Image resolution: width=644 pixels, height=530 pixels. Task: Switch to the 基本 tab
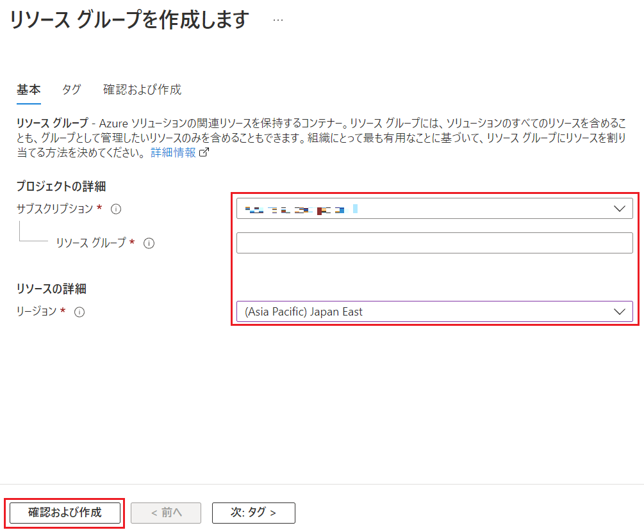[28, 90]
